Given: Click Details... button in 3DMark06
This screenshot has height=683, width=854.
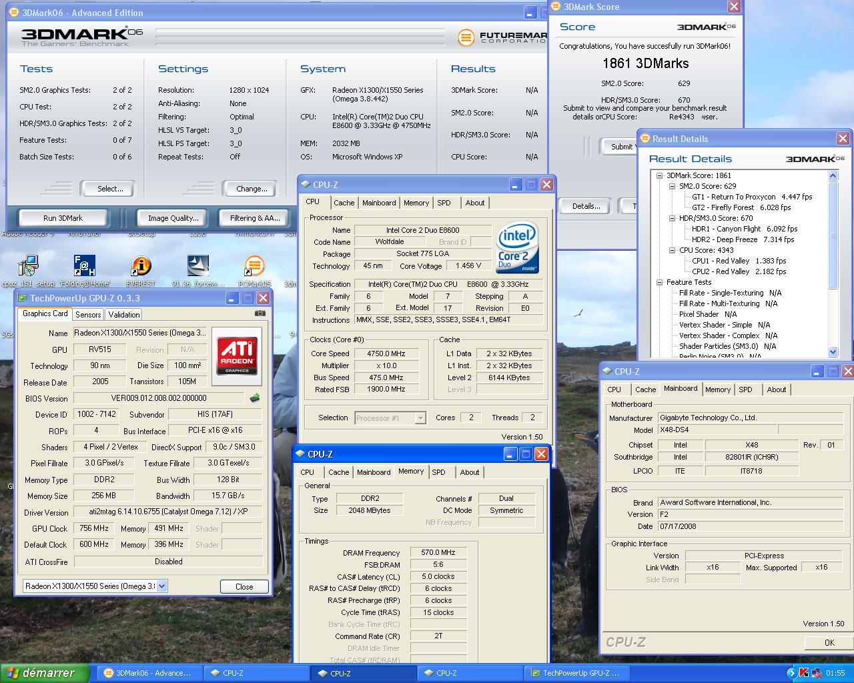Looking at the screenshot, I should coord(586,206).
